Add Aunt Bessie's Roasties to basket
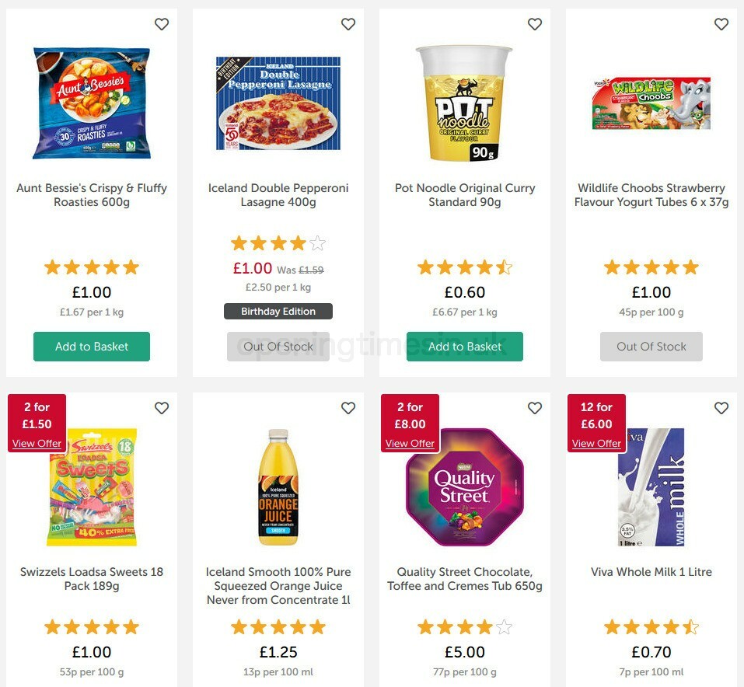The width and height of the screenshot is (744, 687). (91, 347)
